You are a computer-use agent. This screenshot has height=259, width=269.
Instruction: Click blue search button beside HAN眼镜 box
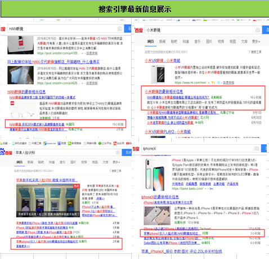point(127,29)
